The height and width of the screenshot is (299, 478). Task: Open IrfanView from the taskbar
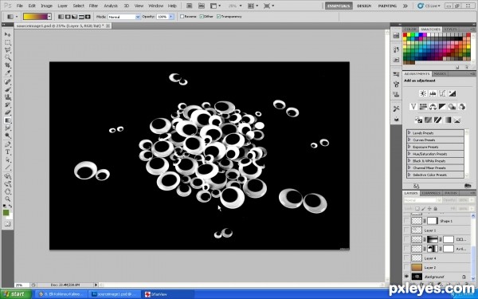tap(167, 294)
